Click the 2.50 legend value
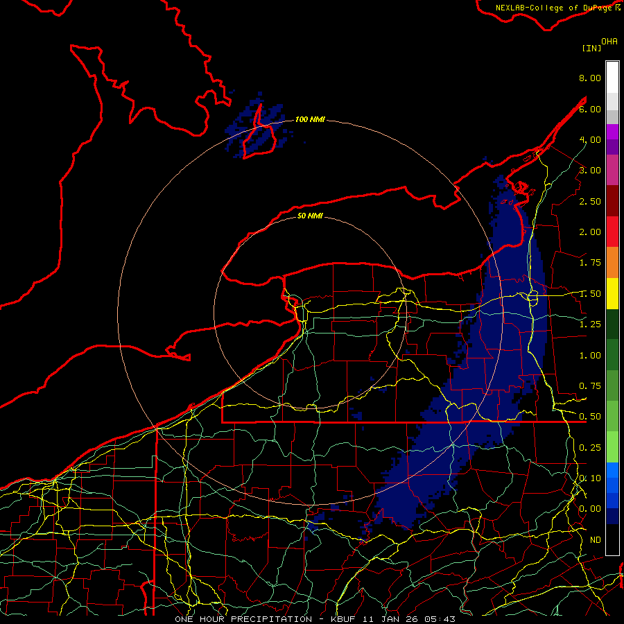Viewport: 624px width, 624px height. point(590,201)
